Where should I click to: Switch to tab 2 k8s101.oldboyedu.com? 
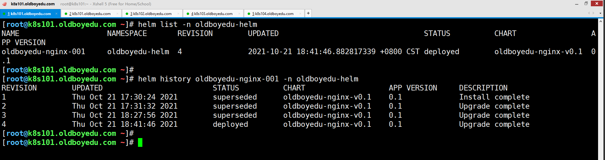point(90,13)
